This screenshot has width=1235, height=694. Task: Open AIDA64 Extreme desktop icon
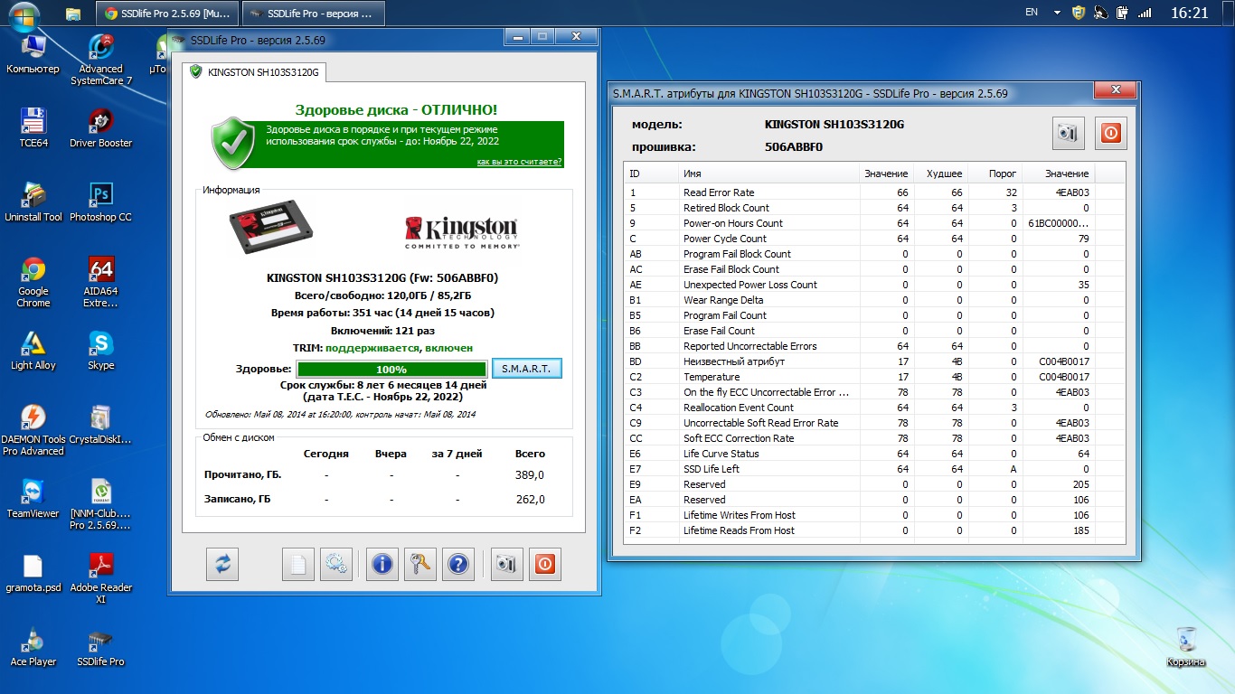(x=101, y=283)
